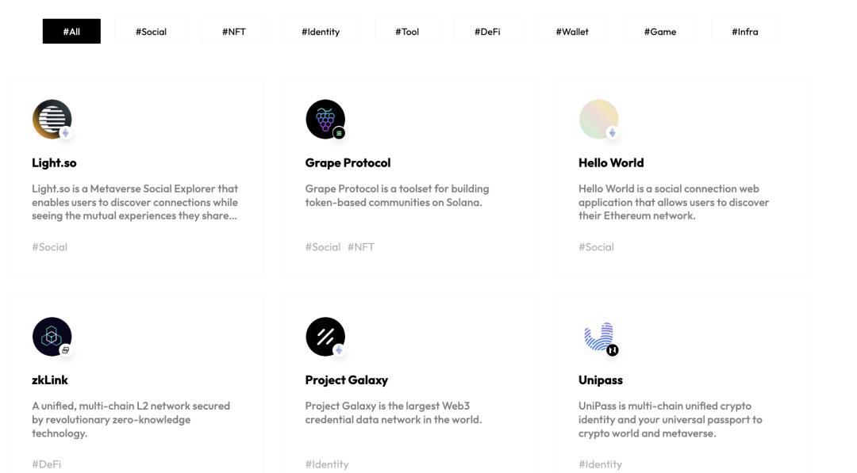Click the zkLink cube logo icon
The image size is (857, 473).
pos(52,336)
